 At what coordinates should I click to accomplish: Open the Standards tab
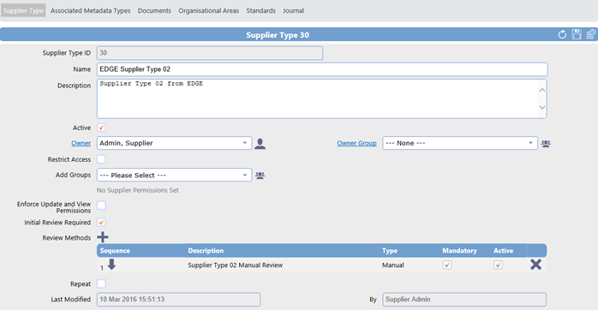[260, 10]
